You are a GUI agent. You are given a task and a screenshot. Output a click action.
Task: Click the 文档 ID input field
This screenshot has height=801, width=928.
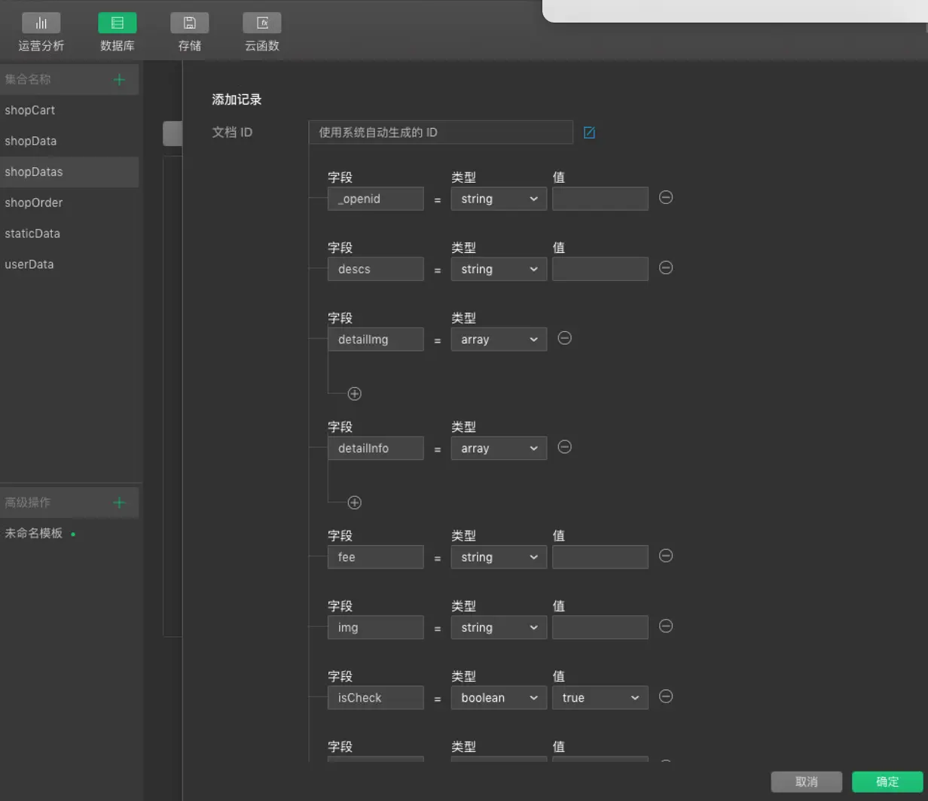(441, 132)
